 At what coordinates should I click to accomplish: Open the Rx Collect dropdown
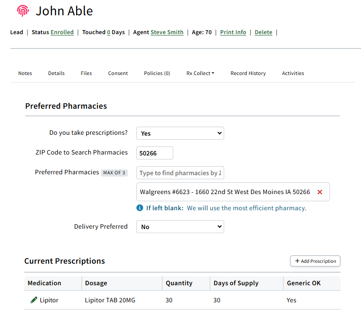pyautogui.click(x=200, y=73)
